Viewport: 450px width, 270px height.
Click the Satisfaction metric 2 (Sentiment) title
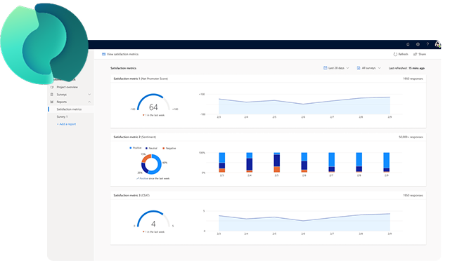coord(134,137)
